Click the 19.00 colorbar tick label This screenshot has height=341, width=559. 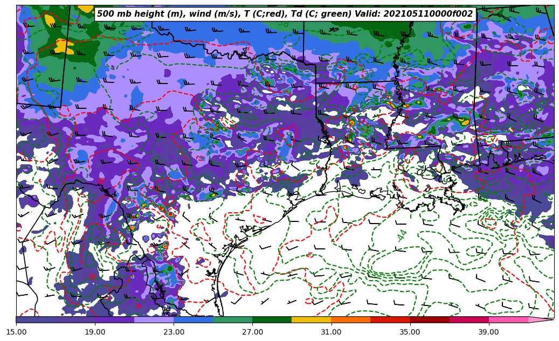[x=95, y=332]
